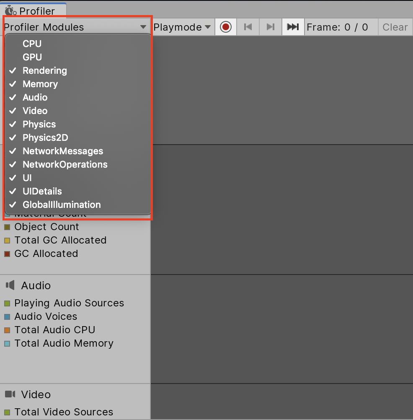The width and height of the screenshot is (413, 420).
Task: Click the record button in Profiler toolbar
Action: point(226,27)
